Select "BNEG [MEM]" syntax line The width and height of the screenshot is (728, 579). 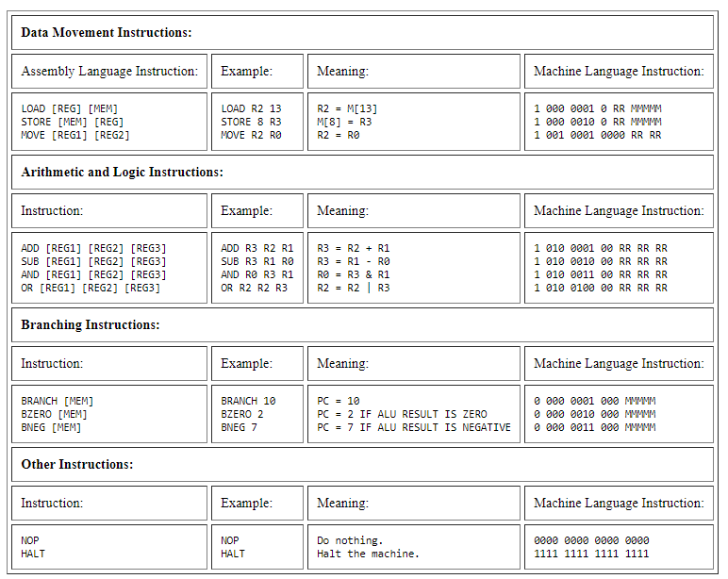[x=51, y=427]
